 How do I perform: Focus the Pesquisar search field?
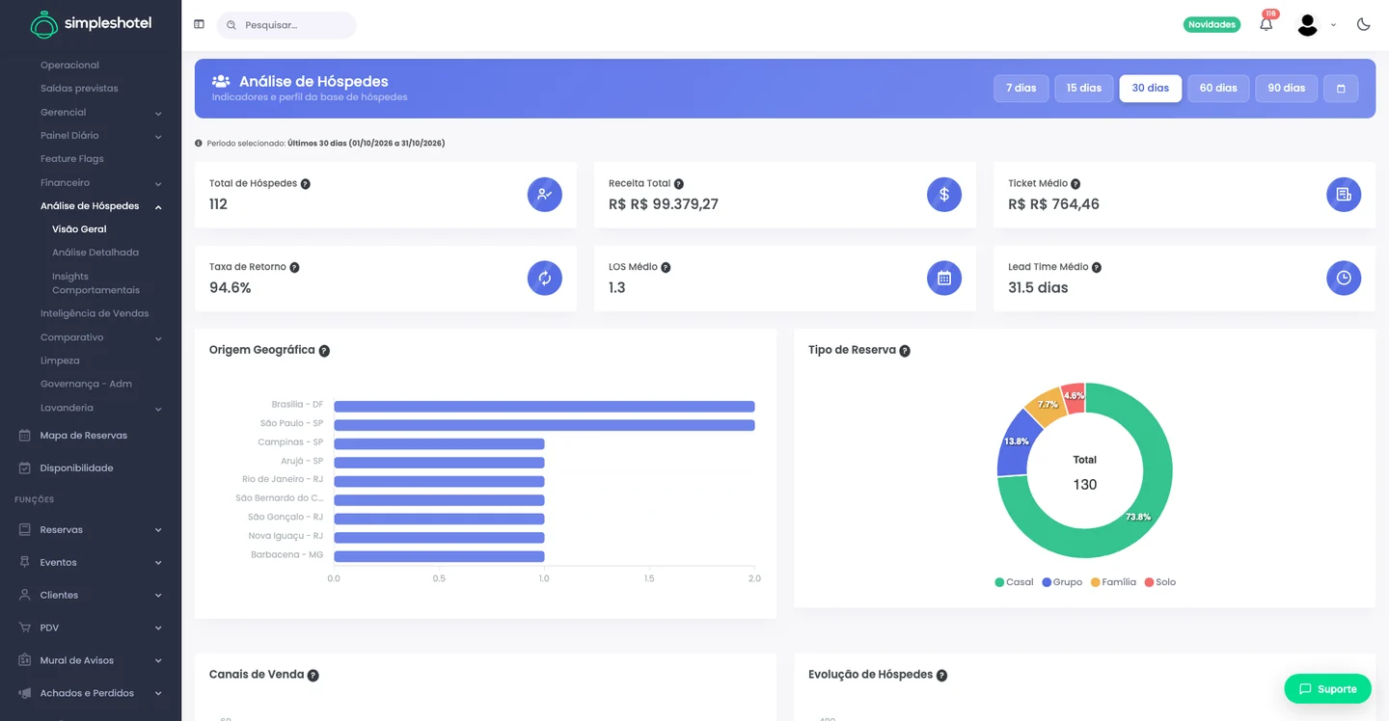286,25
